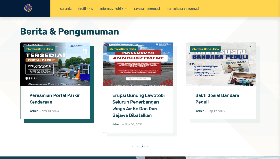Click the last carousel pagination dot
Image resolution: width=280 pixels, height=159 pixels.
click(x=148, y=146)
